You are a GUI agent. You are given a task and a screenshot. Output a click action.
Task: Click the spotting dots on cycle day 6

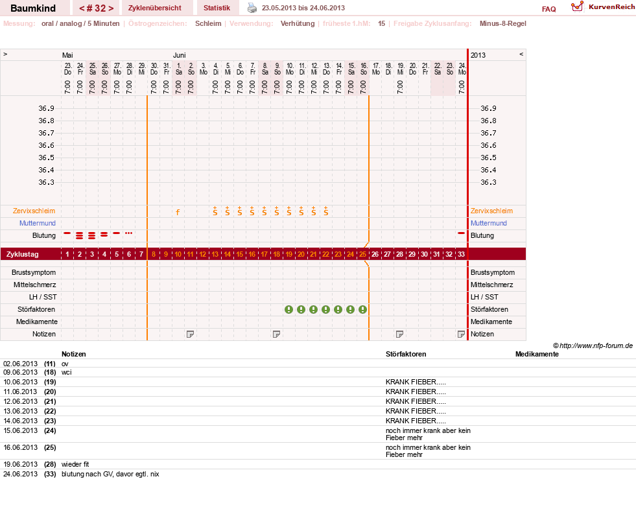tap(128, 233)
